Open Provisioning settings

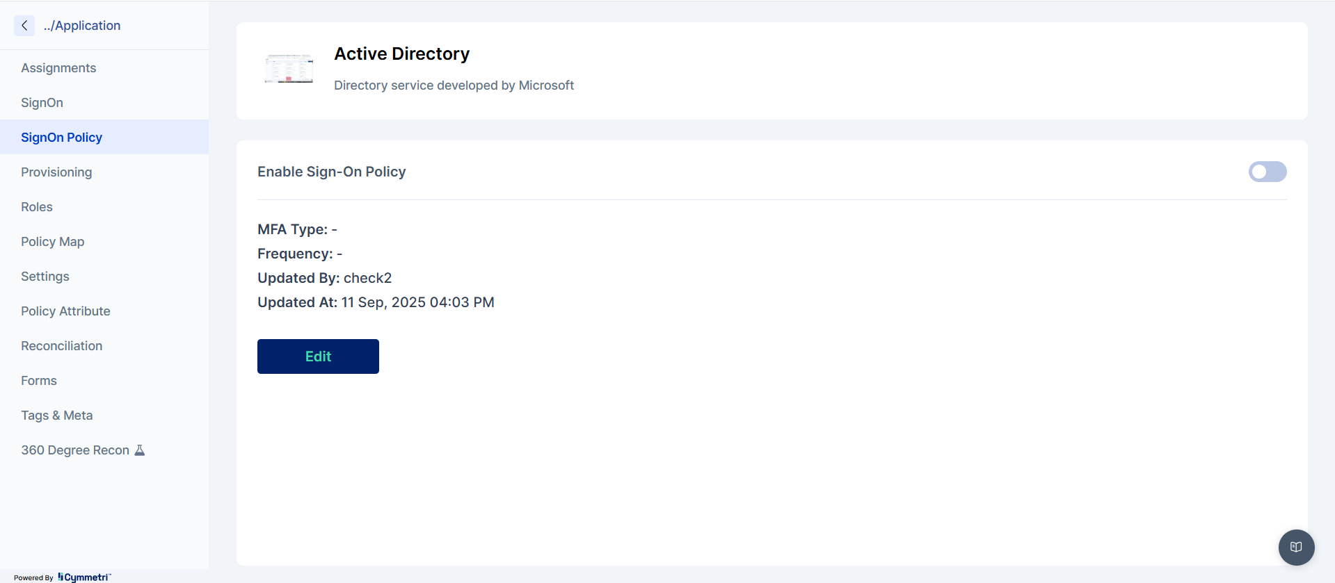[x=104, y=172]
